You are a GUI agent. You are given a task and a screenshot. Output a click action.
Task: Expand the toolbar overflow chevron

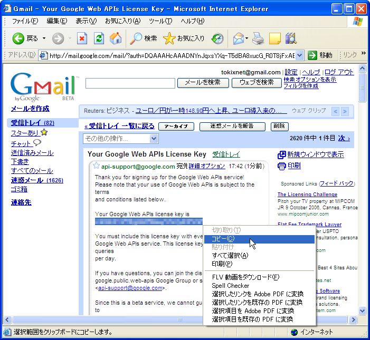[x=363, y=53]
